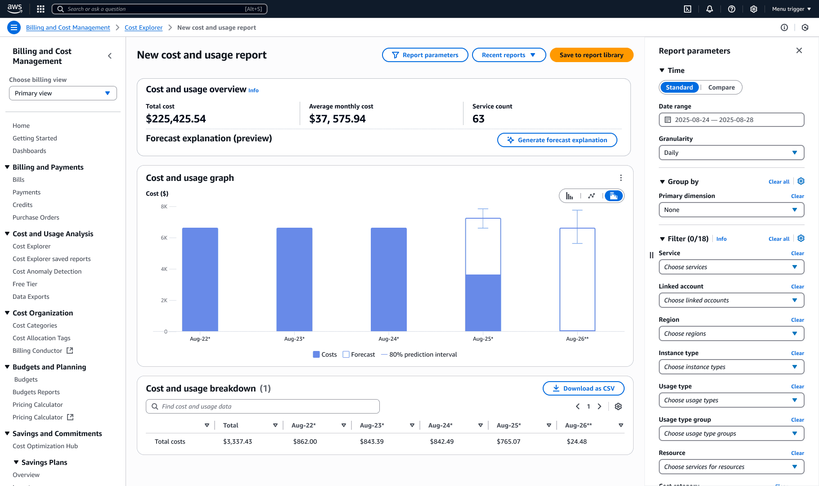Open the help question mark icon
This screenshot has width=819, height=486.
(732, 9)
